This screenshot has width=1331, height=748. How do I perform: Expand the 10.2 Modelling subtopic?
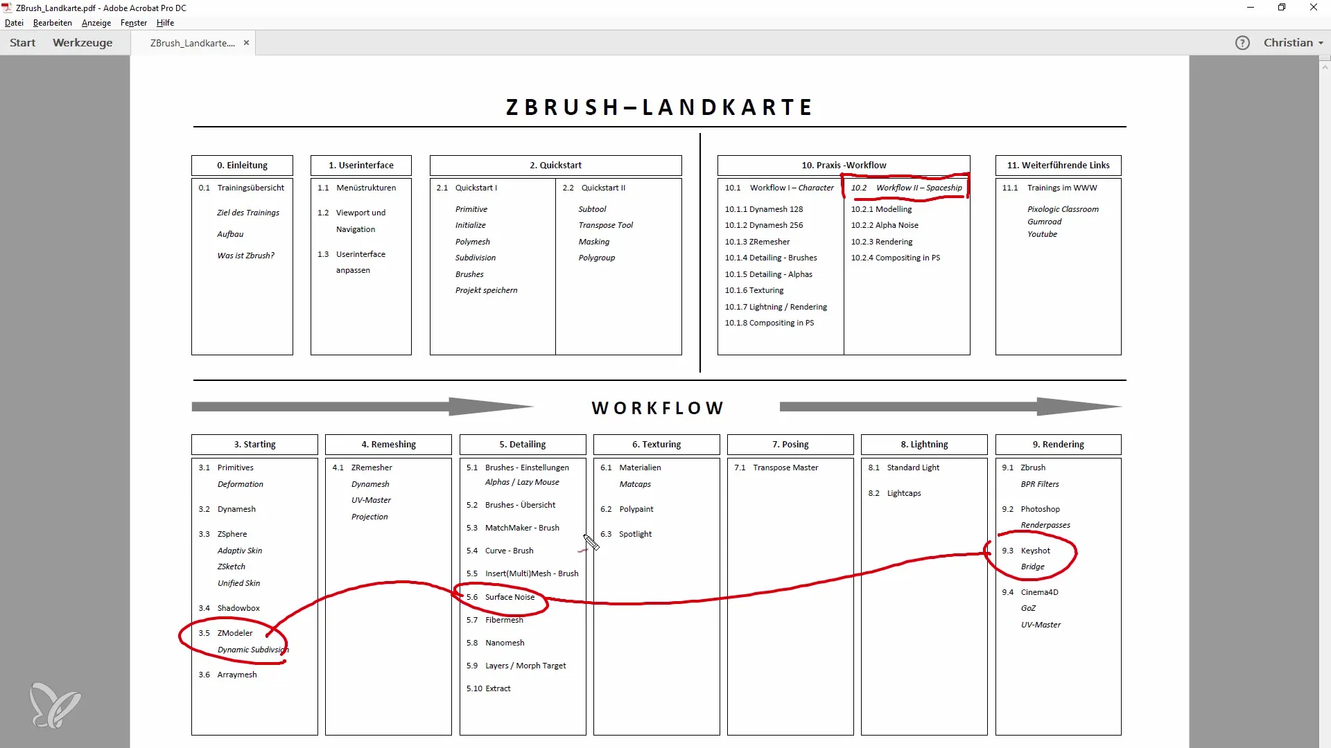click(880, 208)
